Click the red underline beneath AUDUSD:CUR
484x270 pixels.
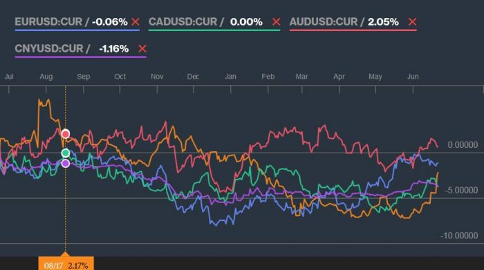(x=353, y=30)
